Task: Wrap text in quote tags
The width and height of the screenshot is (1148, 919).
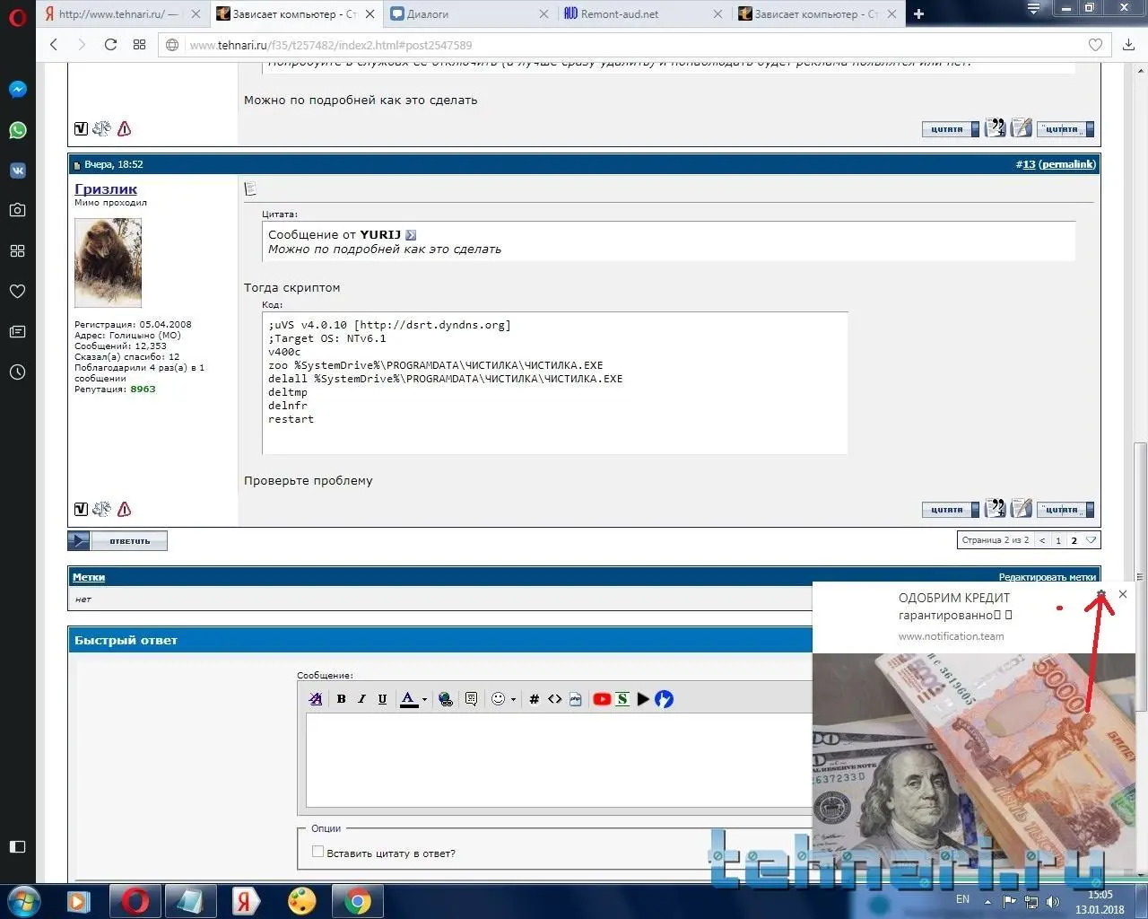Action: pyautogui.click(x=471, y=699)
